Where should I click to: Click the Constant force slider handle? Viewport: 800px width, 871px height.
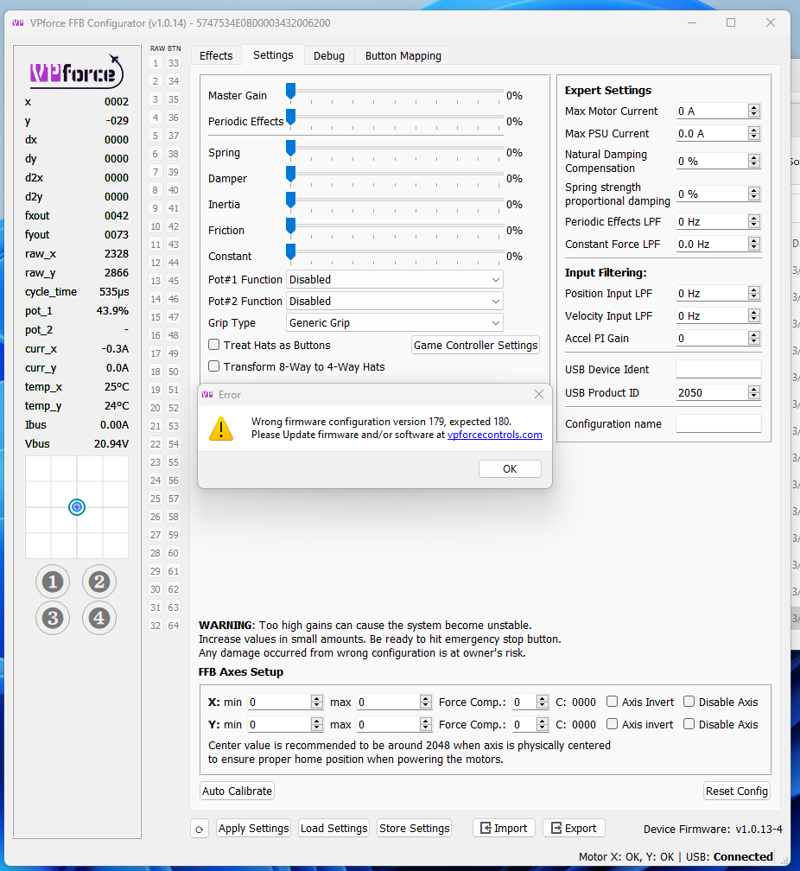coord(290,252)
